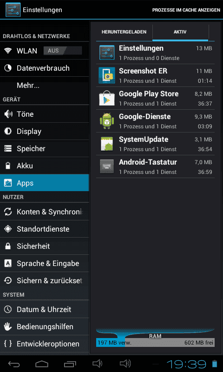This screenshot has width=223, height=372.
Task: Tap the Einstellungen app icon in header
Action: [x=13, y=10]
